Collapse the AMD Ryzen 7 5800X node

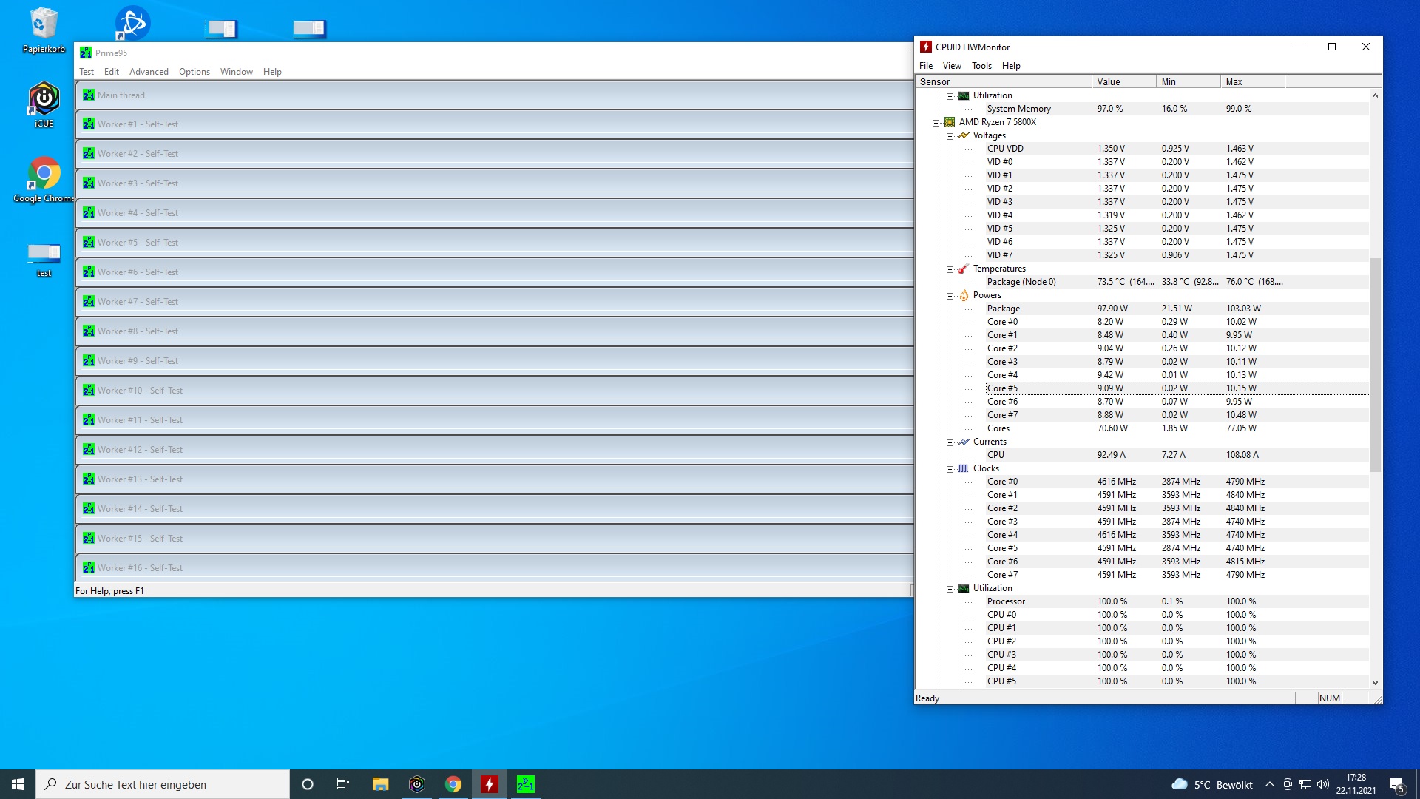coord(936,123)
